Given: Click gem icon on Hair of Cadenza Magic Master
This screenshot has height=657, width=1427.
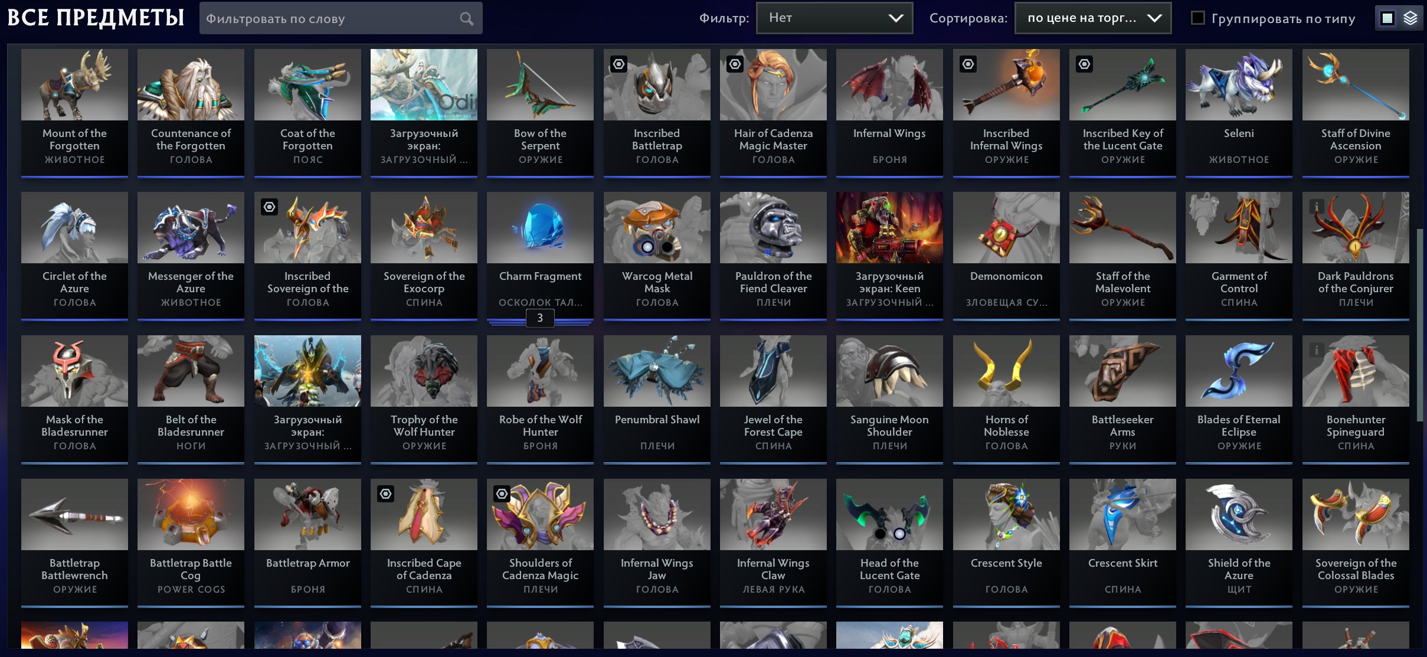Looking at the screenshot, I should [735, 64].
